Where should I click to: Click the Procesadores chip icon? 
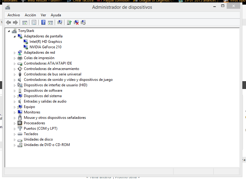click(x=20, y=123)
